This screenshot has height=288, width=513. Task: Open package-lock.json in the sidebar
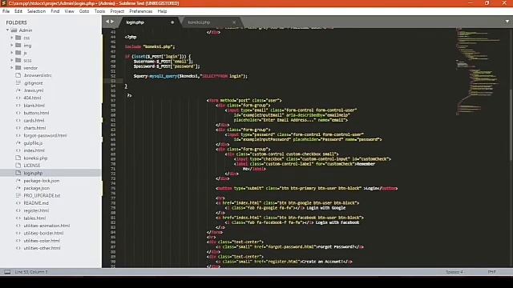pyautogui.click(x=42, y=181)
